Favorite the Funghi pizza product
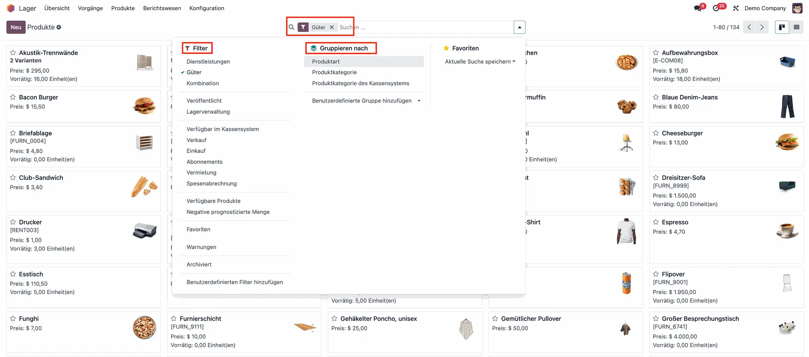 click(13, 318)
